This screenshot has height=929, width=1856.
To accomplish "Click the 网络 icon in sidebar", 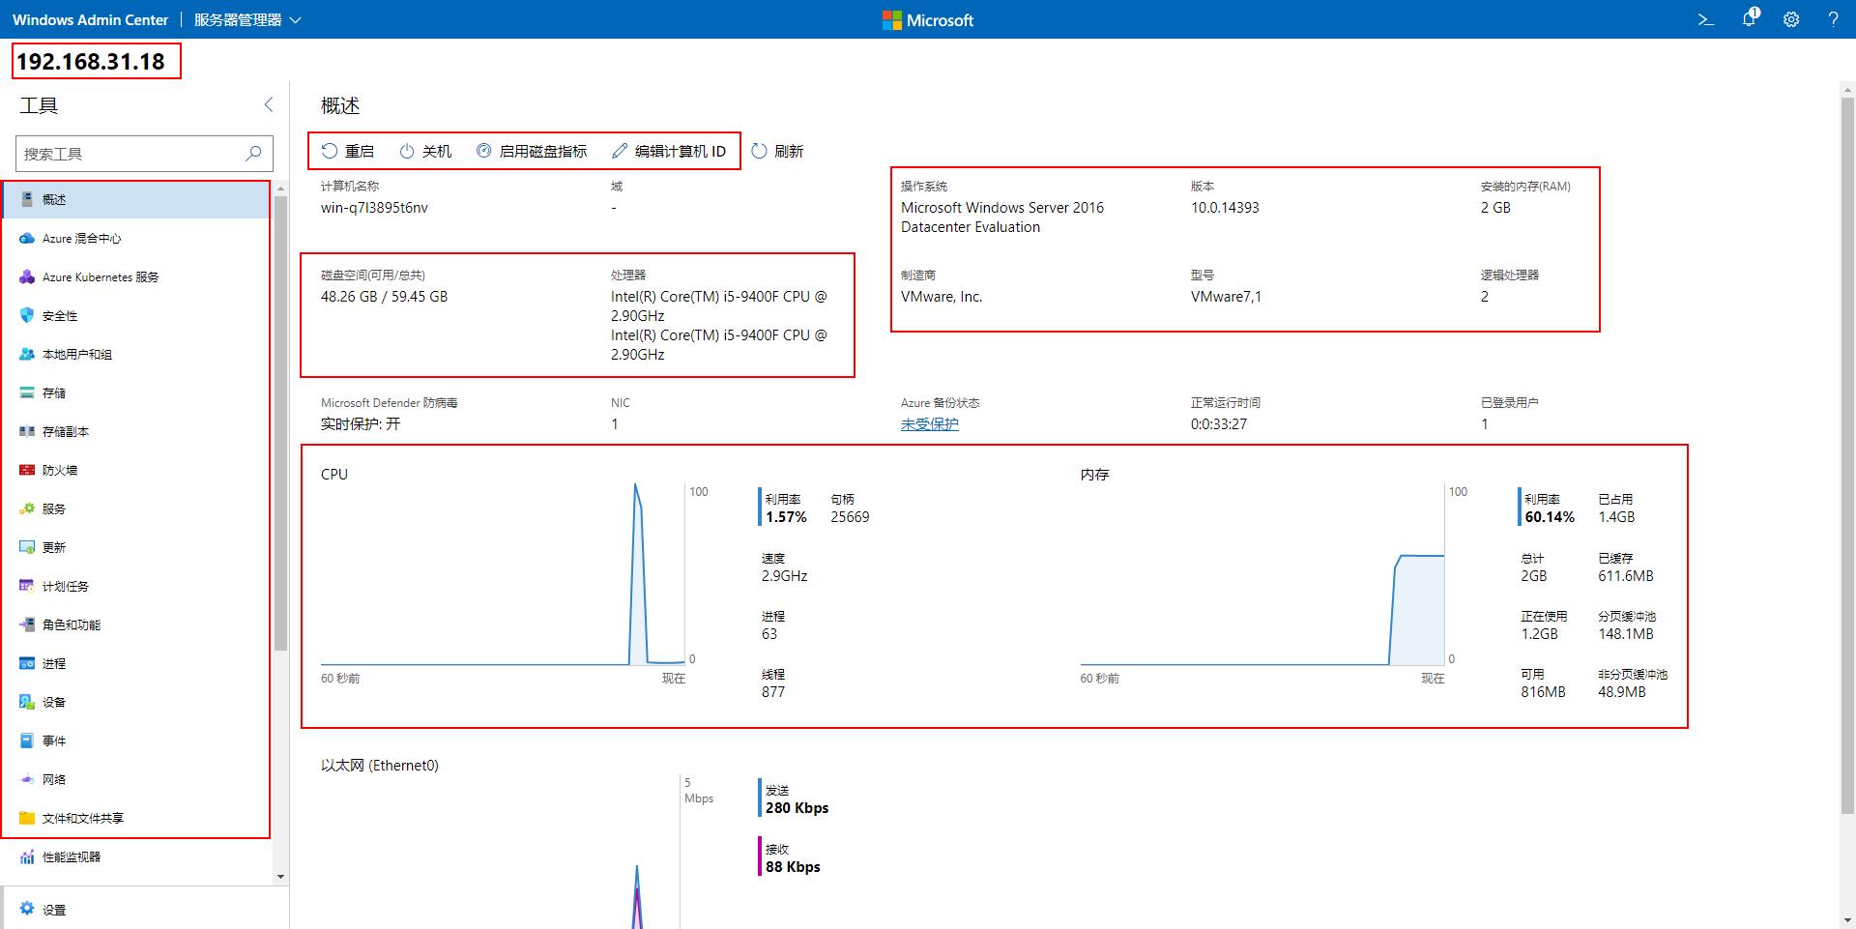I will pyautogui.click(x=27, y=779).
